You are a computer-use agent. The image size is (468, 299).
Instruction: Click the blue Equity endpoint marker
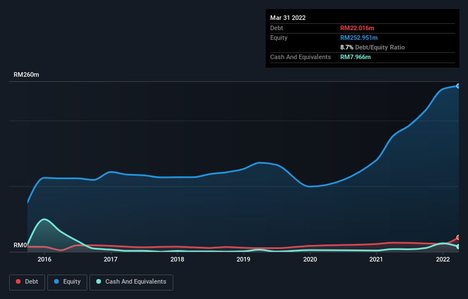(458, 86)
